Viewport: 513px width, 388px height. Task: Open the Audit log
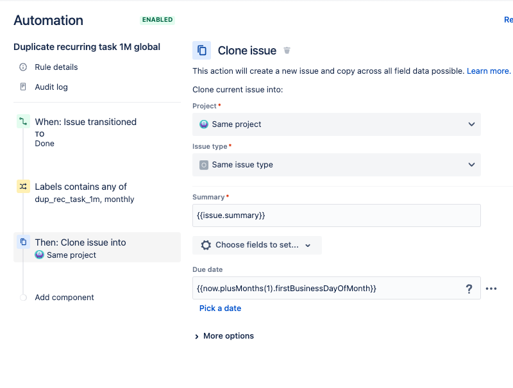tap(51, 87)
